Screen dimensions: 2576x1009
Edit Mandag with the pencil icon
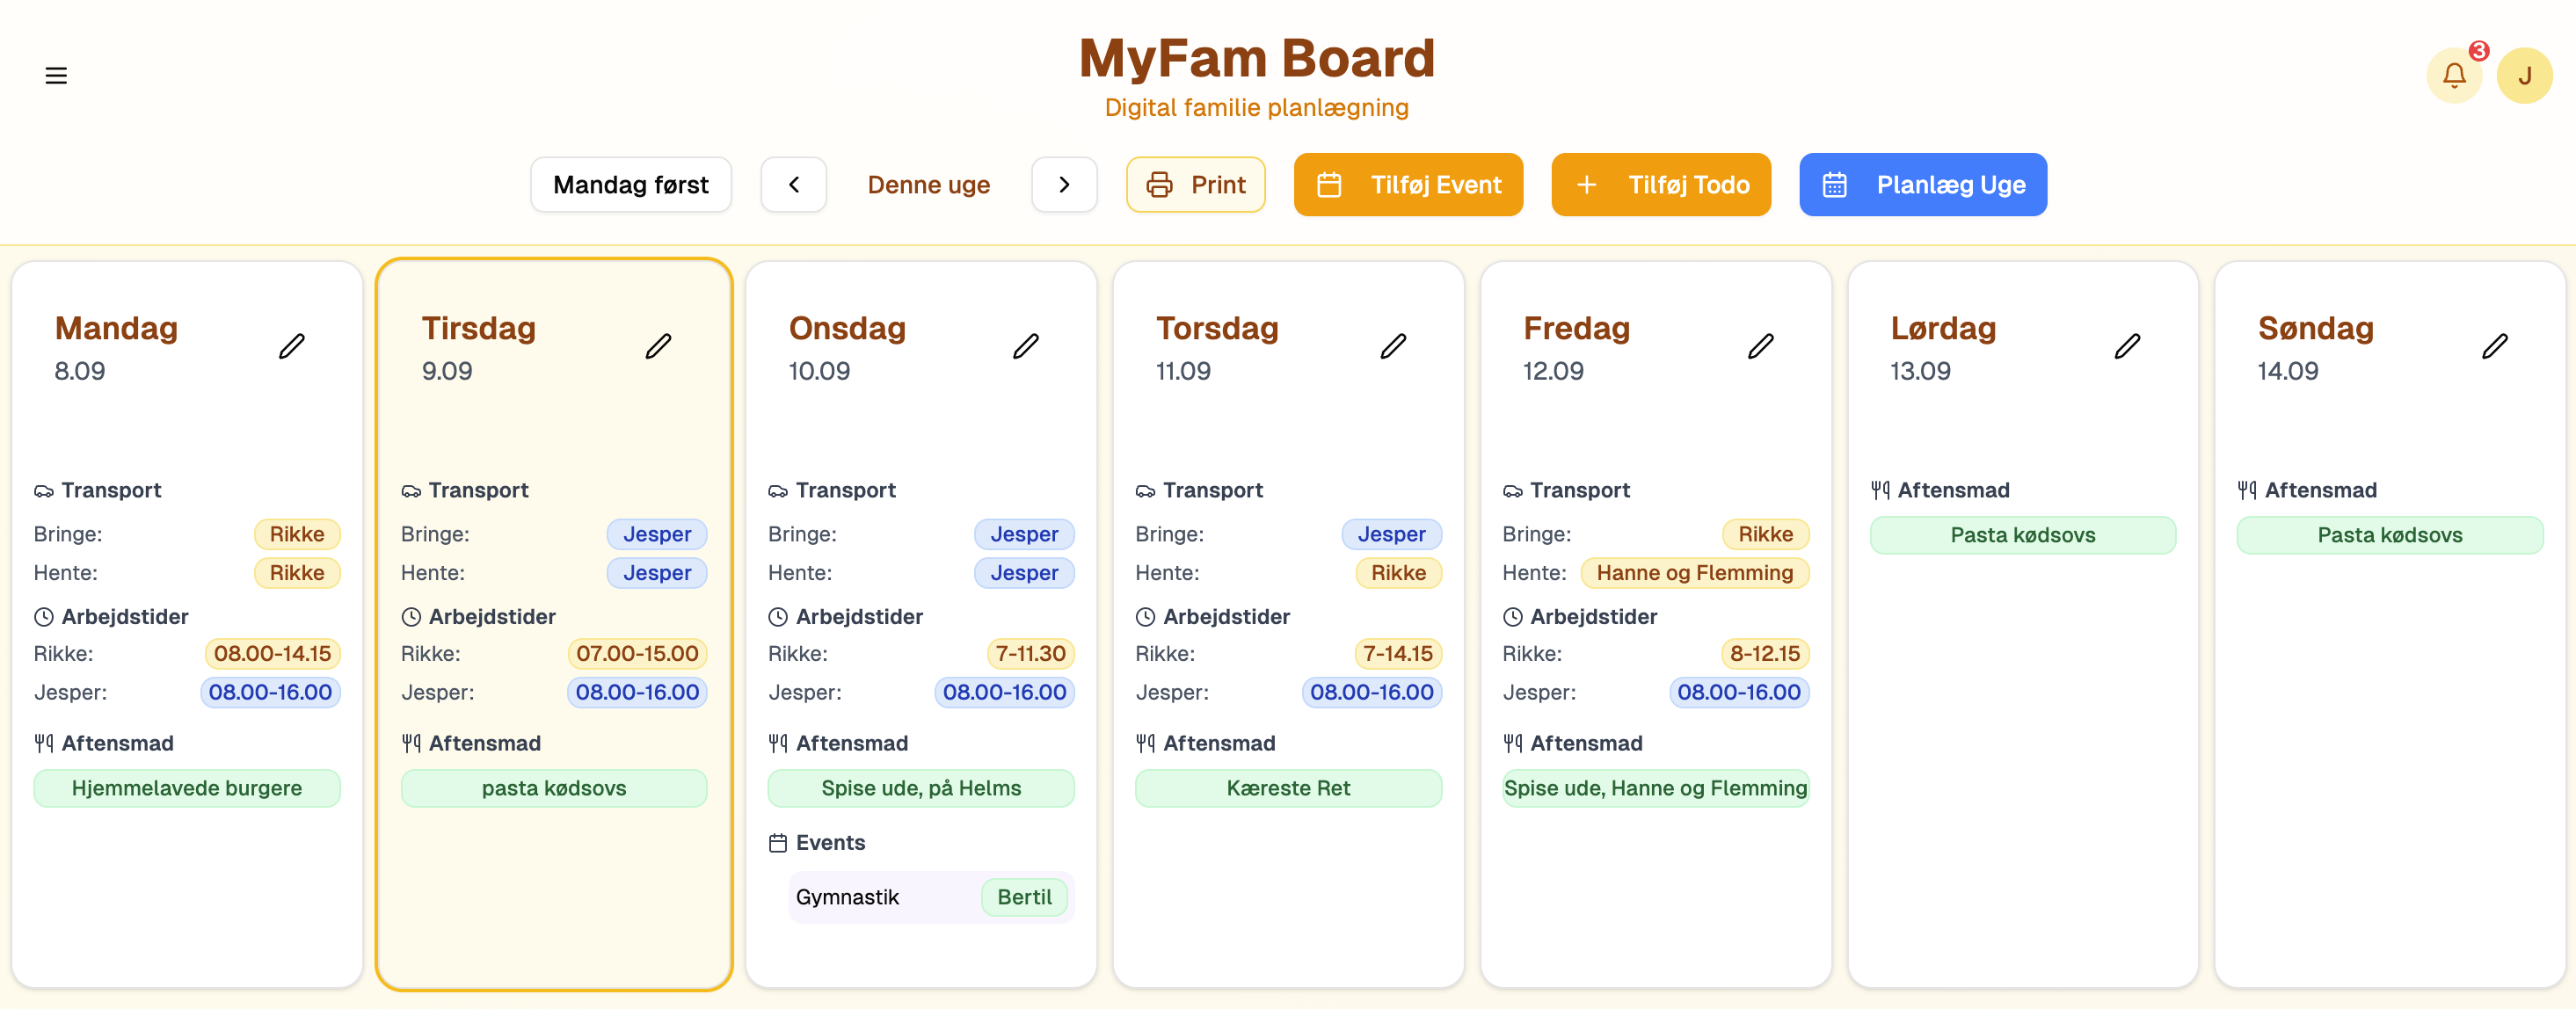pyautogui.click(x=291, y=346)
